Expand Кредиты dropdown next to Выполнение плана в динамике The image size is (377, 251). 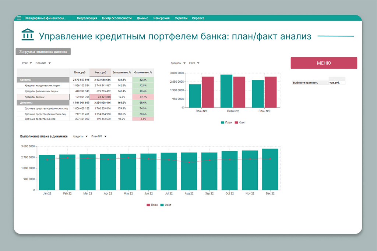(80, 136)
